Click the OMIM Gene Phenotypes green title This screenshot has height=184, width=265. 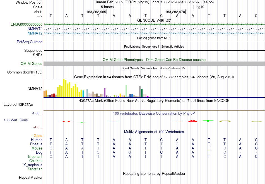click(x=154, y=60)
